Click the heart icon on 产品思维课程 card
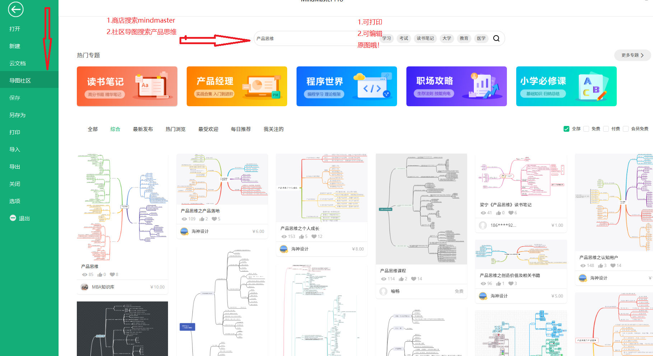Viewport: 653px width, 356px height. [x=414, y=279]
